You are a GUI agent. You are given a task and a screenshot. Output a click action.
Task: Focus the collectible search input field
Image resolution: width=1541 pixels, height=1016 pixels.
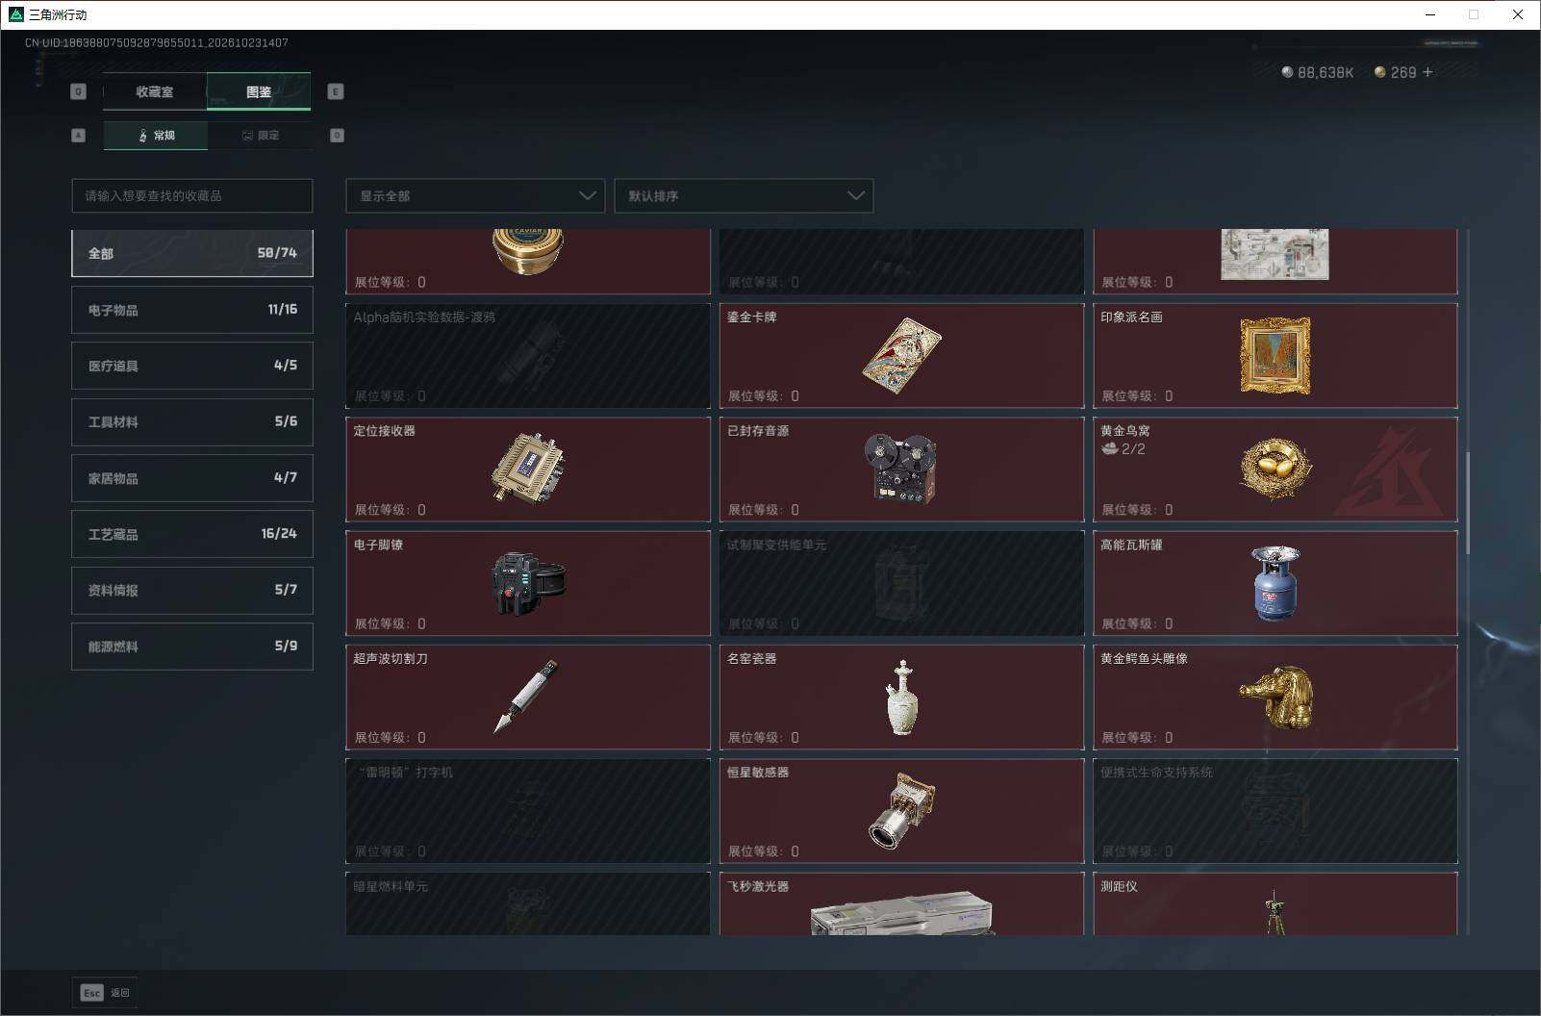coord(192,195)
